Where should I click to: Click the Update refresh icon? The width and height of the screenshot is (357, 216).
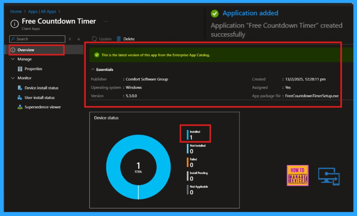94,39
